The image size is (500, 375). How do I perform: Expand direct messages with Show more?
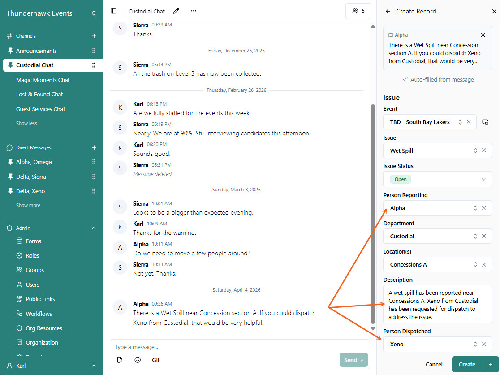[28, 205]
